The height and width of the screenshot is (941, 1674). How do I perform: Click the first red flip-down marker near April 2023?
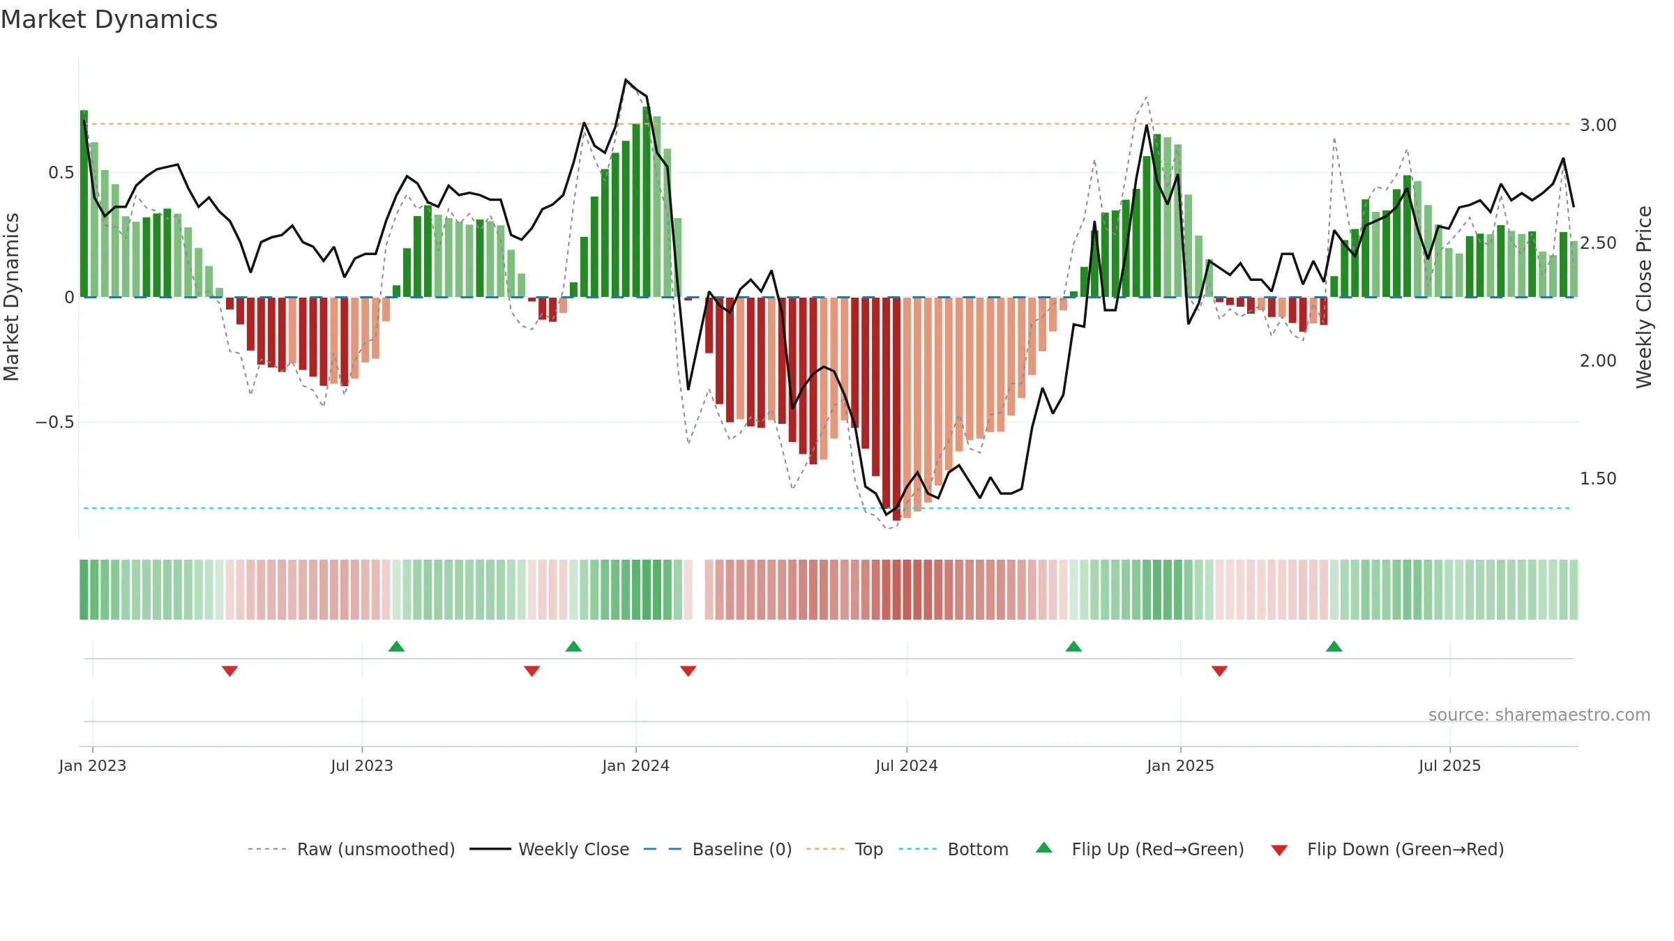[230, 671]
